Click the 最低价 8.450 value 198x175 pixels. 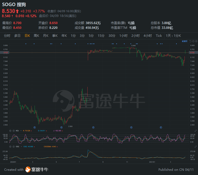17,28
